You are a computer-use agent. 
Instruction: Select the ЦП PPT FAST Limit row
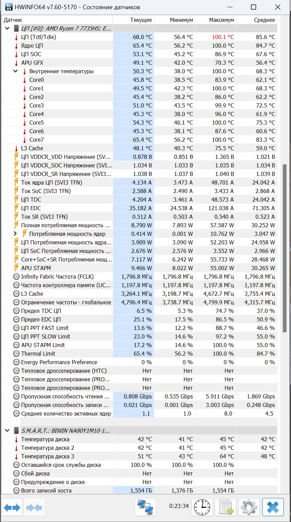coord(139,328)
